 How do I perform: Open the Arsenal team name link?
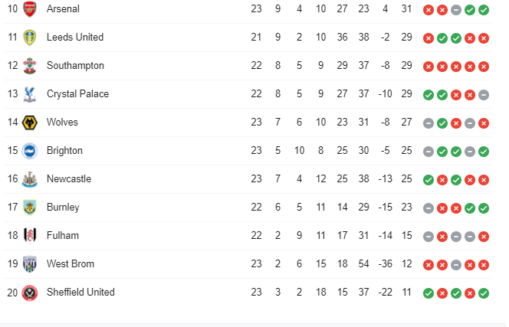pyautogui.click(x=63, y=8)
